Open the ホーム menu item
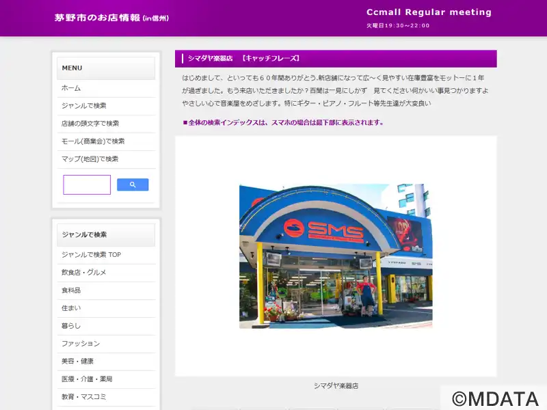The height and width of the screenshot is (410, 547). pos(106,88)
